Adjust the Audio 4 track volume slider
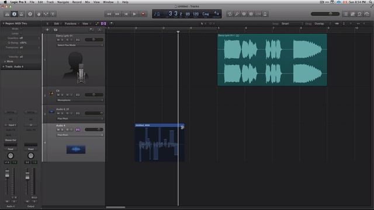 94,129
